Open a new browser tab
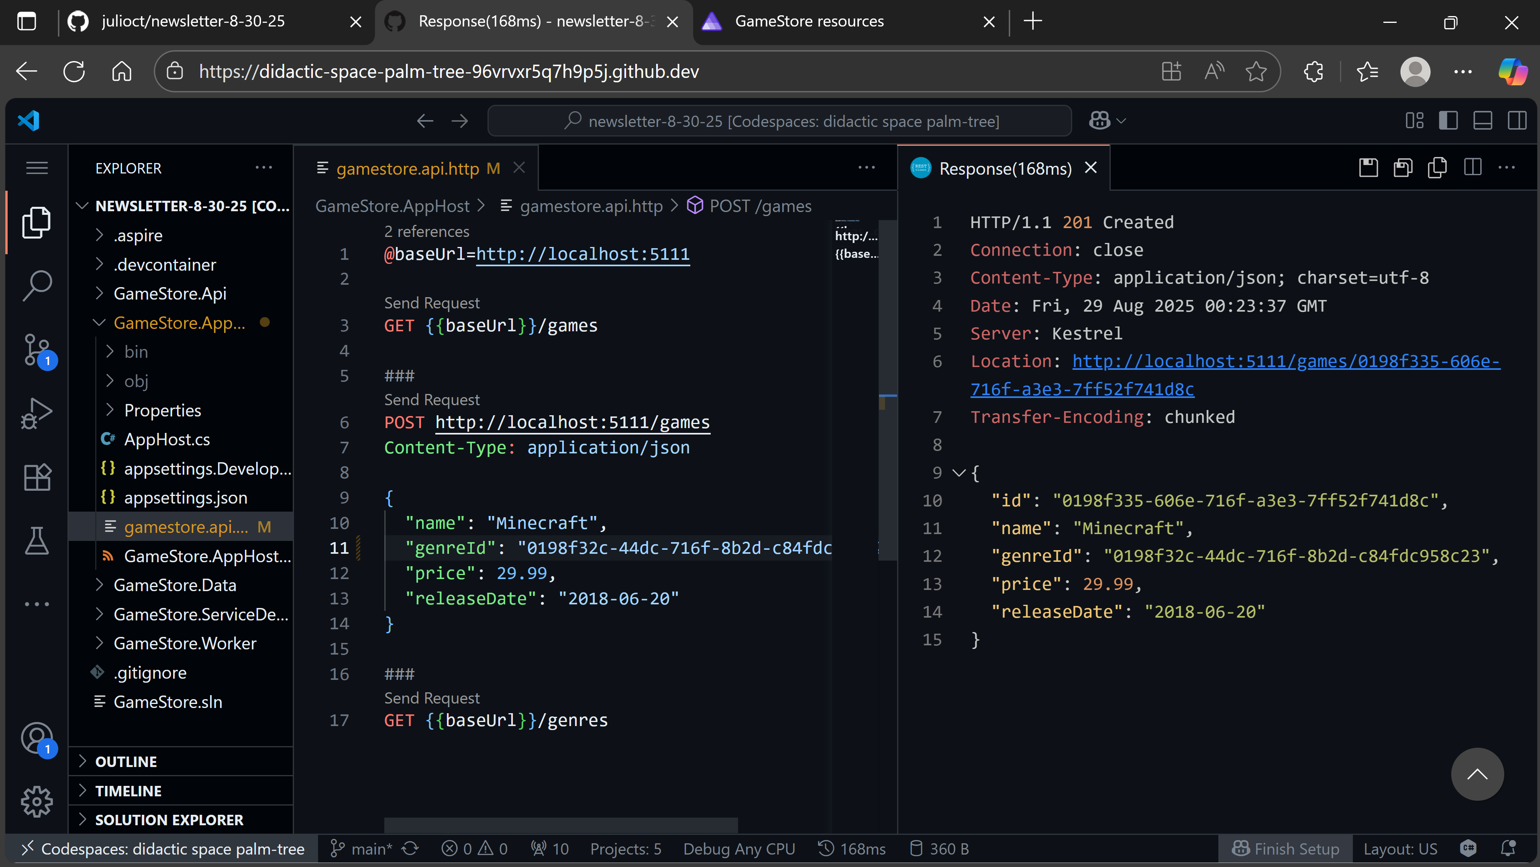The width and height of the screenshot is (1540, 867). 1032,22
